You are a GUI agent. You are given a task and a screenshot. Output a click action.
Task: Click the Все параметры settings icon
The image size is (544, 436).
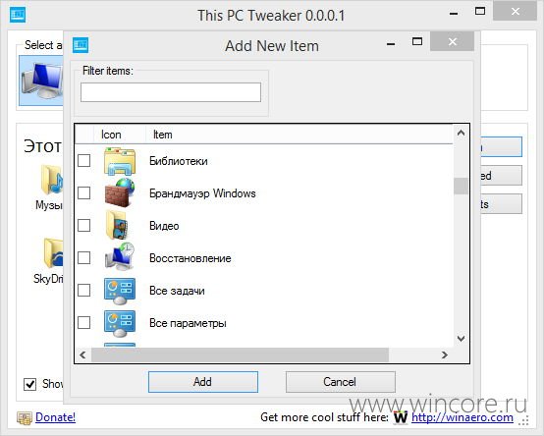point(120,323)
